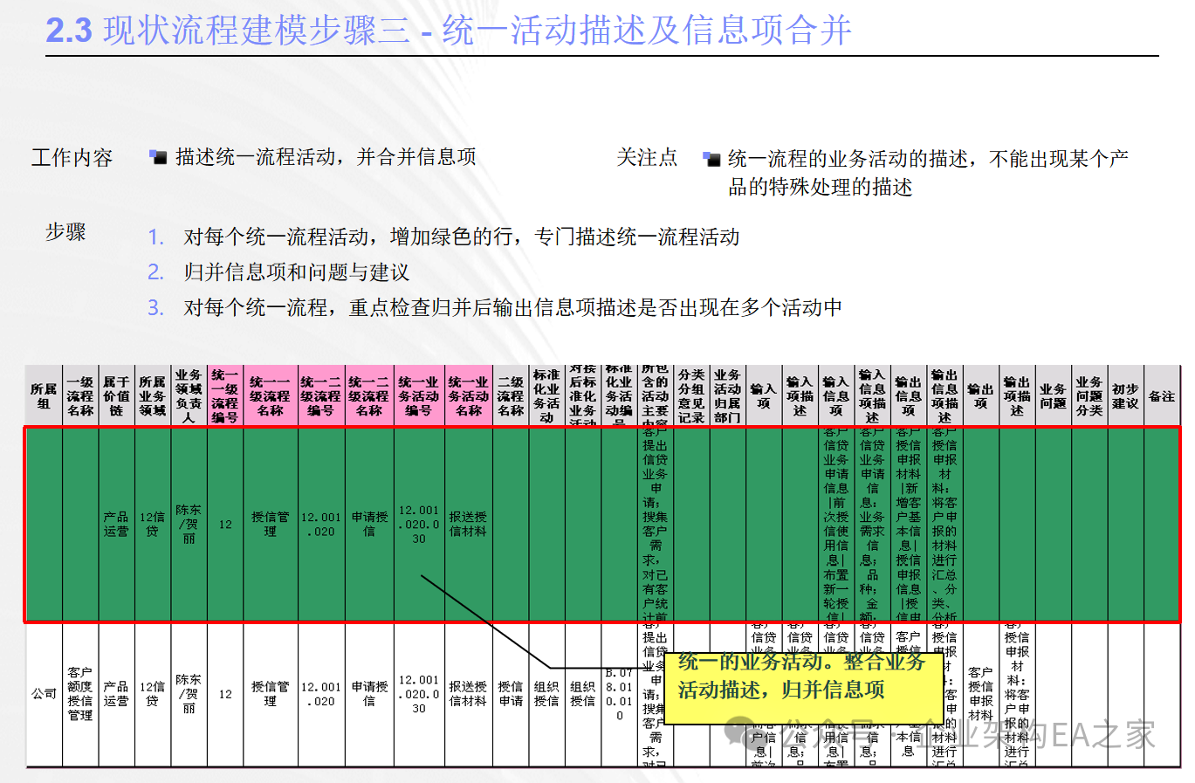Select the '分类分组意见记录' column header

(691, 396)
